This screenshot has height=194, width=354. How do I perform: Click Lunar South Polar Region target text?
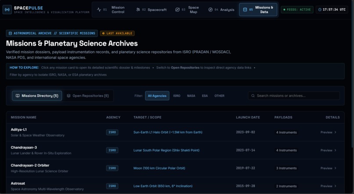click(166, 150)
